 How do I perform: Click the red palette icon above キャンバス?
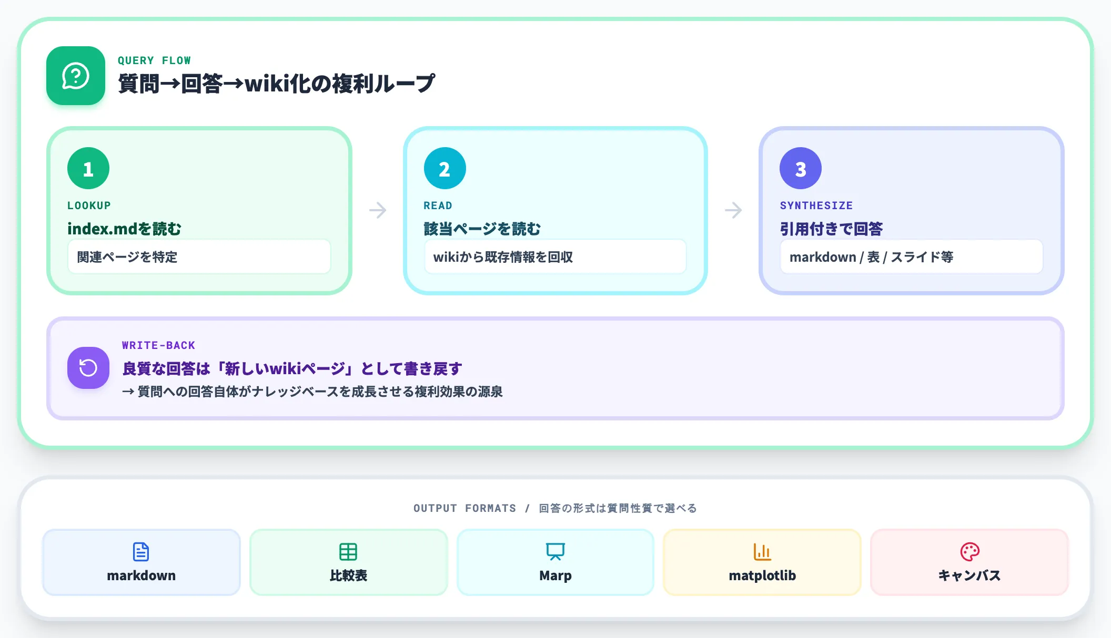coord(969,552)
